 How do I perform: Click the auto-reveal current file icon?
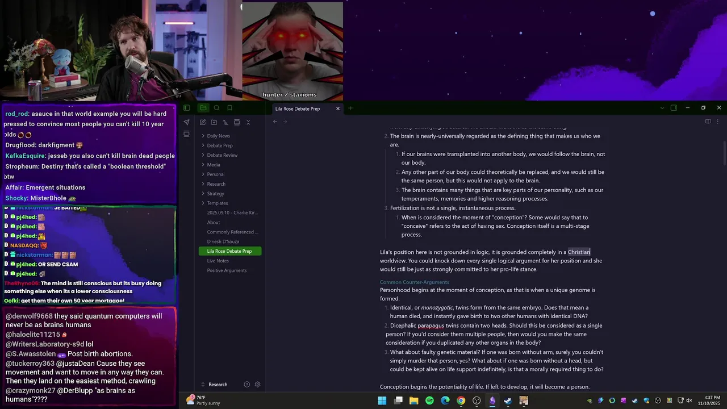(236, 122)
